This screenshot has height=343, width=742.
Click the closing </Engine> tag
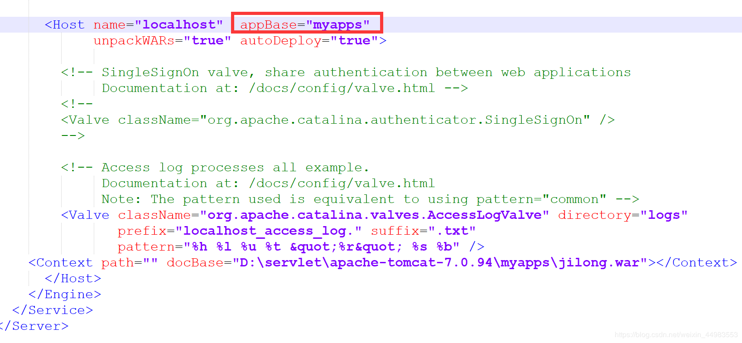coord(65,295)
